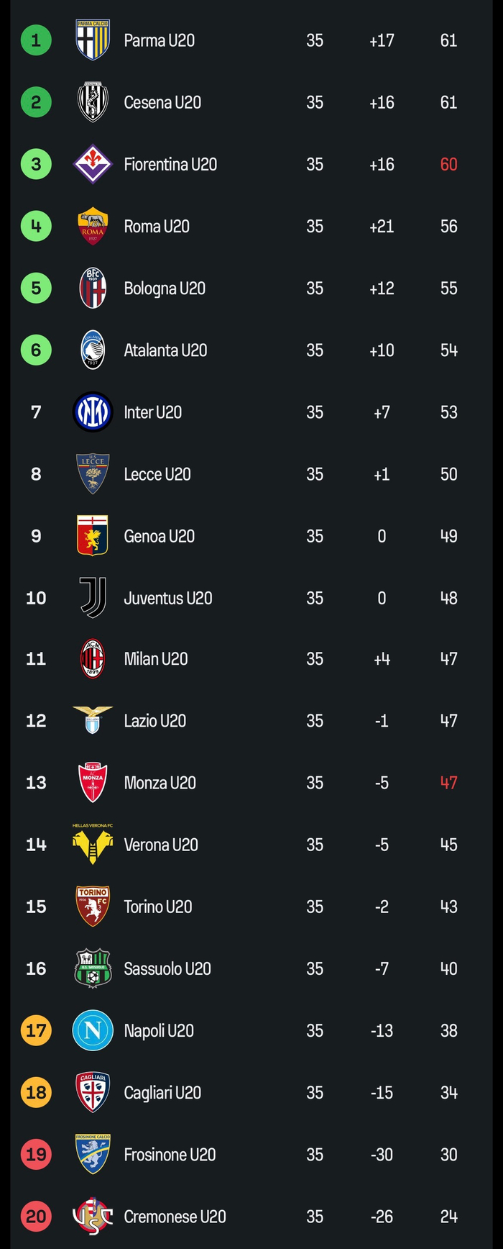Open the Cesena U20 team link
The height and width of the screenshot is (1249, 503).
click(162, 102)
